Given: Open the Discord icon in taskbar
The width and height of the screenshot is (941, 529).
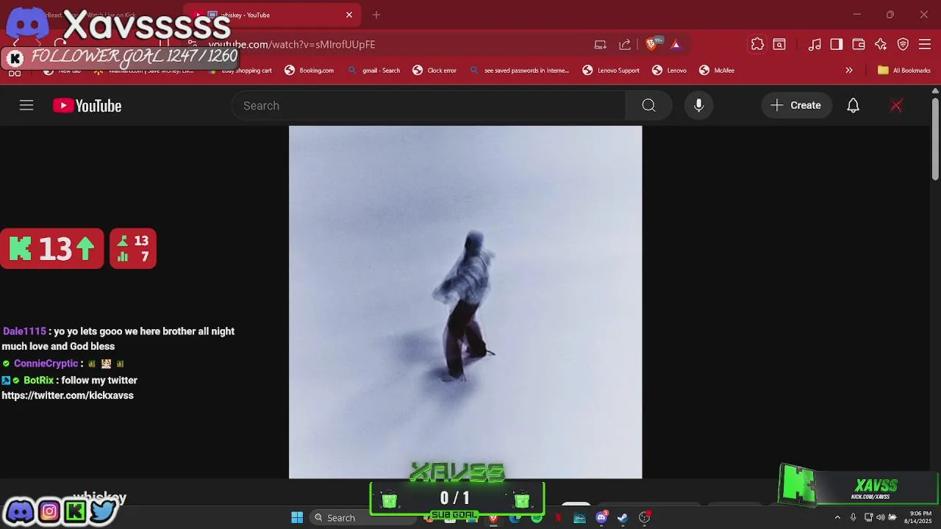Looking at the screenshot, I should tap(601, 518).
